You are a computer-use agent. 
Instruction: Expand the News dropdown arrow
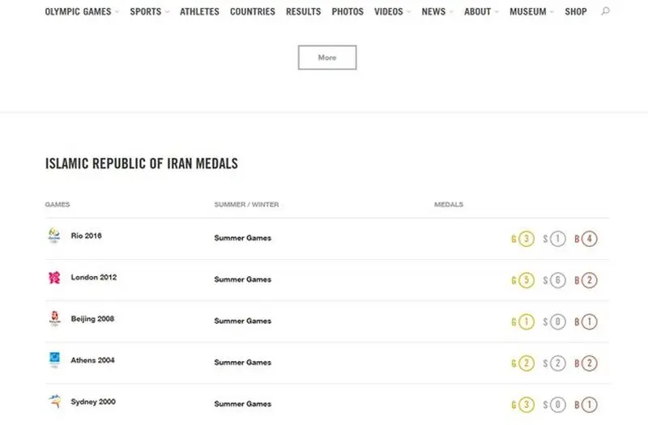(x=451, y=12)
